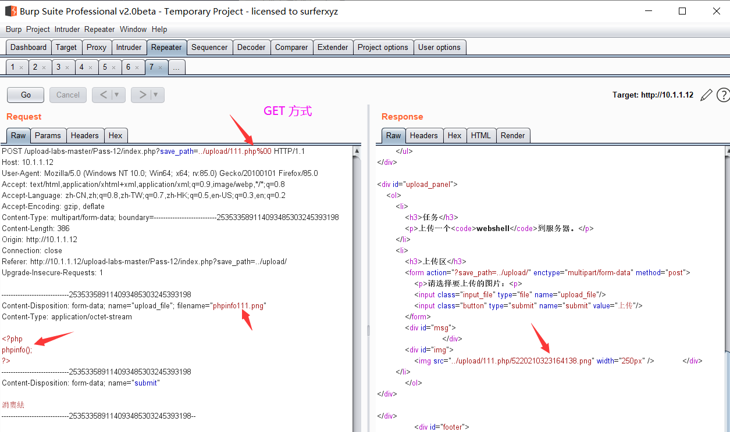Open Repeater help question mark icon
The image size is (730, 432).
[x=723, y=95]
